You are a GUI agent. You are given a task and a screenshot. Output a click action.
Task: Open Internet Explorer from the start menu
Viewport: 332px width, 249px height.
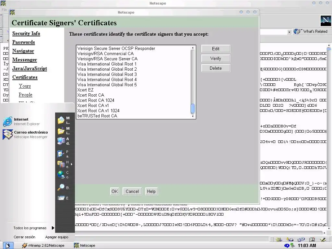21,122
